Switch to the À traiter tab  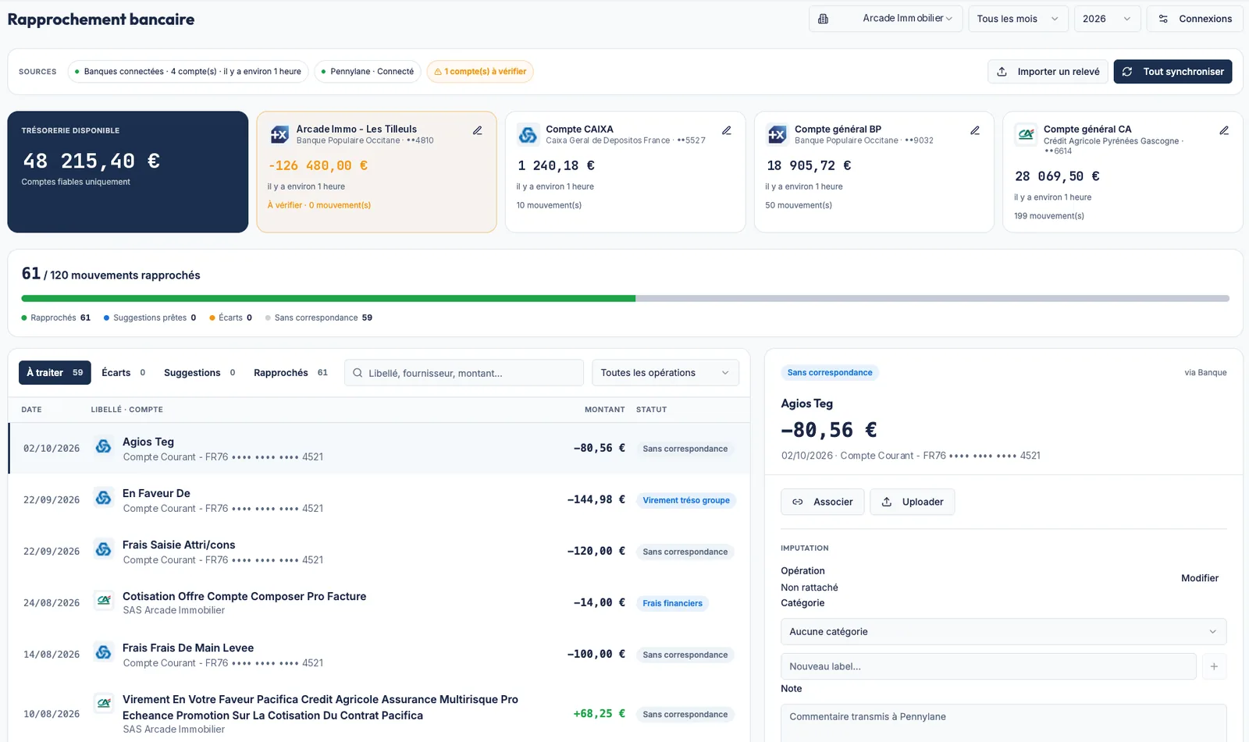(55, 373)
